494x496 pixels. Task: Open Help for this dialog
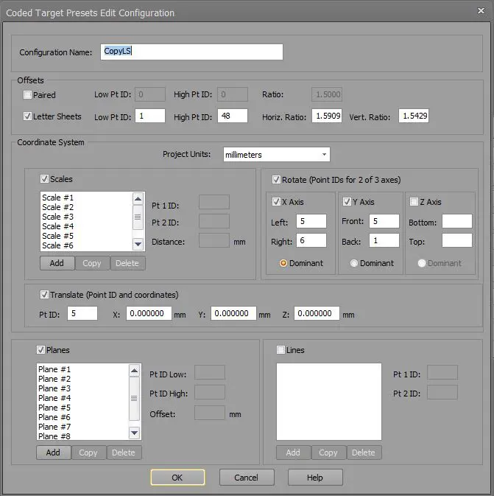(x=315, y=477)
